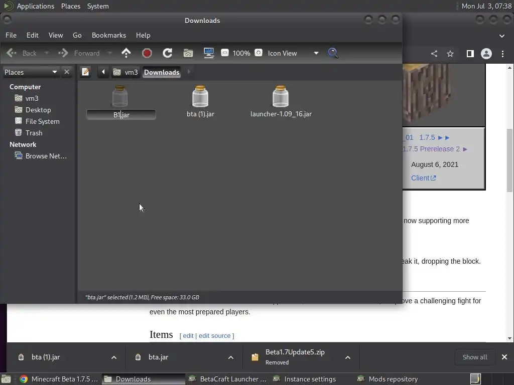Click the browser share icon
The width and height of the screenshot is (514, 385).
coord(434,54)
